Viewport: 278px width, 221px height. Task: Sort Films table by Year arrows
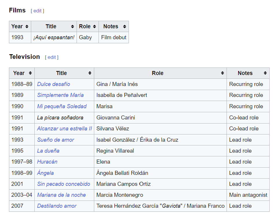click(27, 27)
